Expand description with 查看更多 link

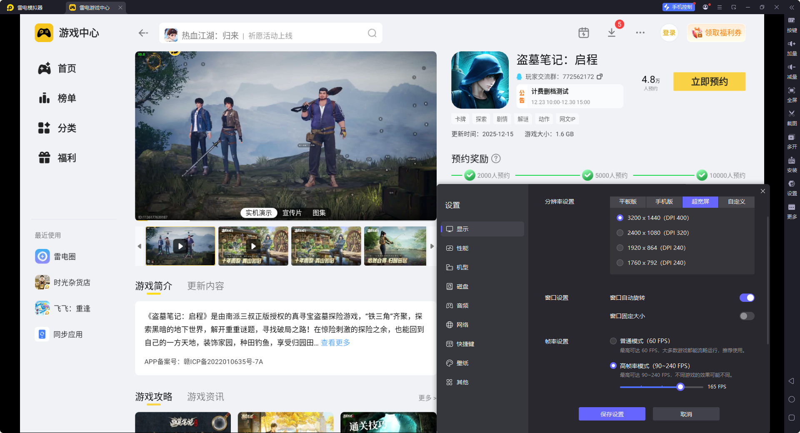[335, 343]
